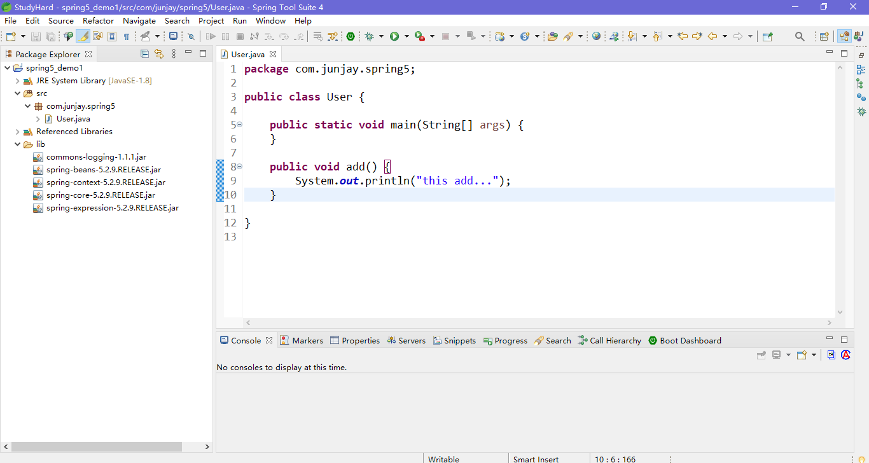Click the Open Web Browser globe icon
The image size is (869, 463).
pyautogui.click(x=596, y=36)
